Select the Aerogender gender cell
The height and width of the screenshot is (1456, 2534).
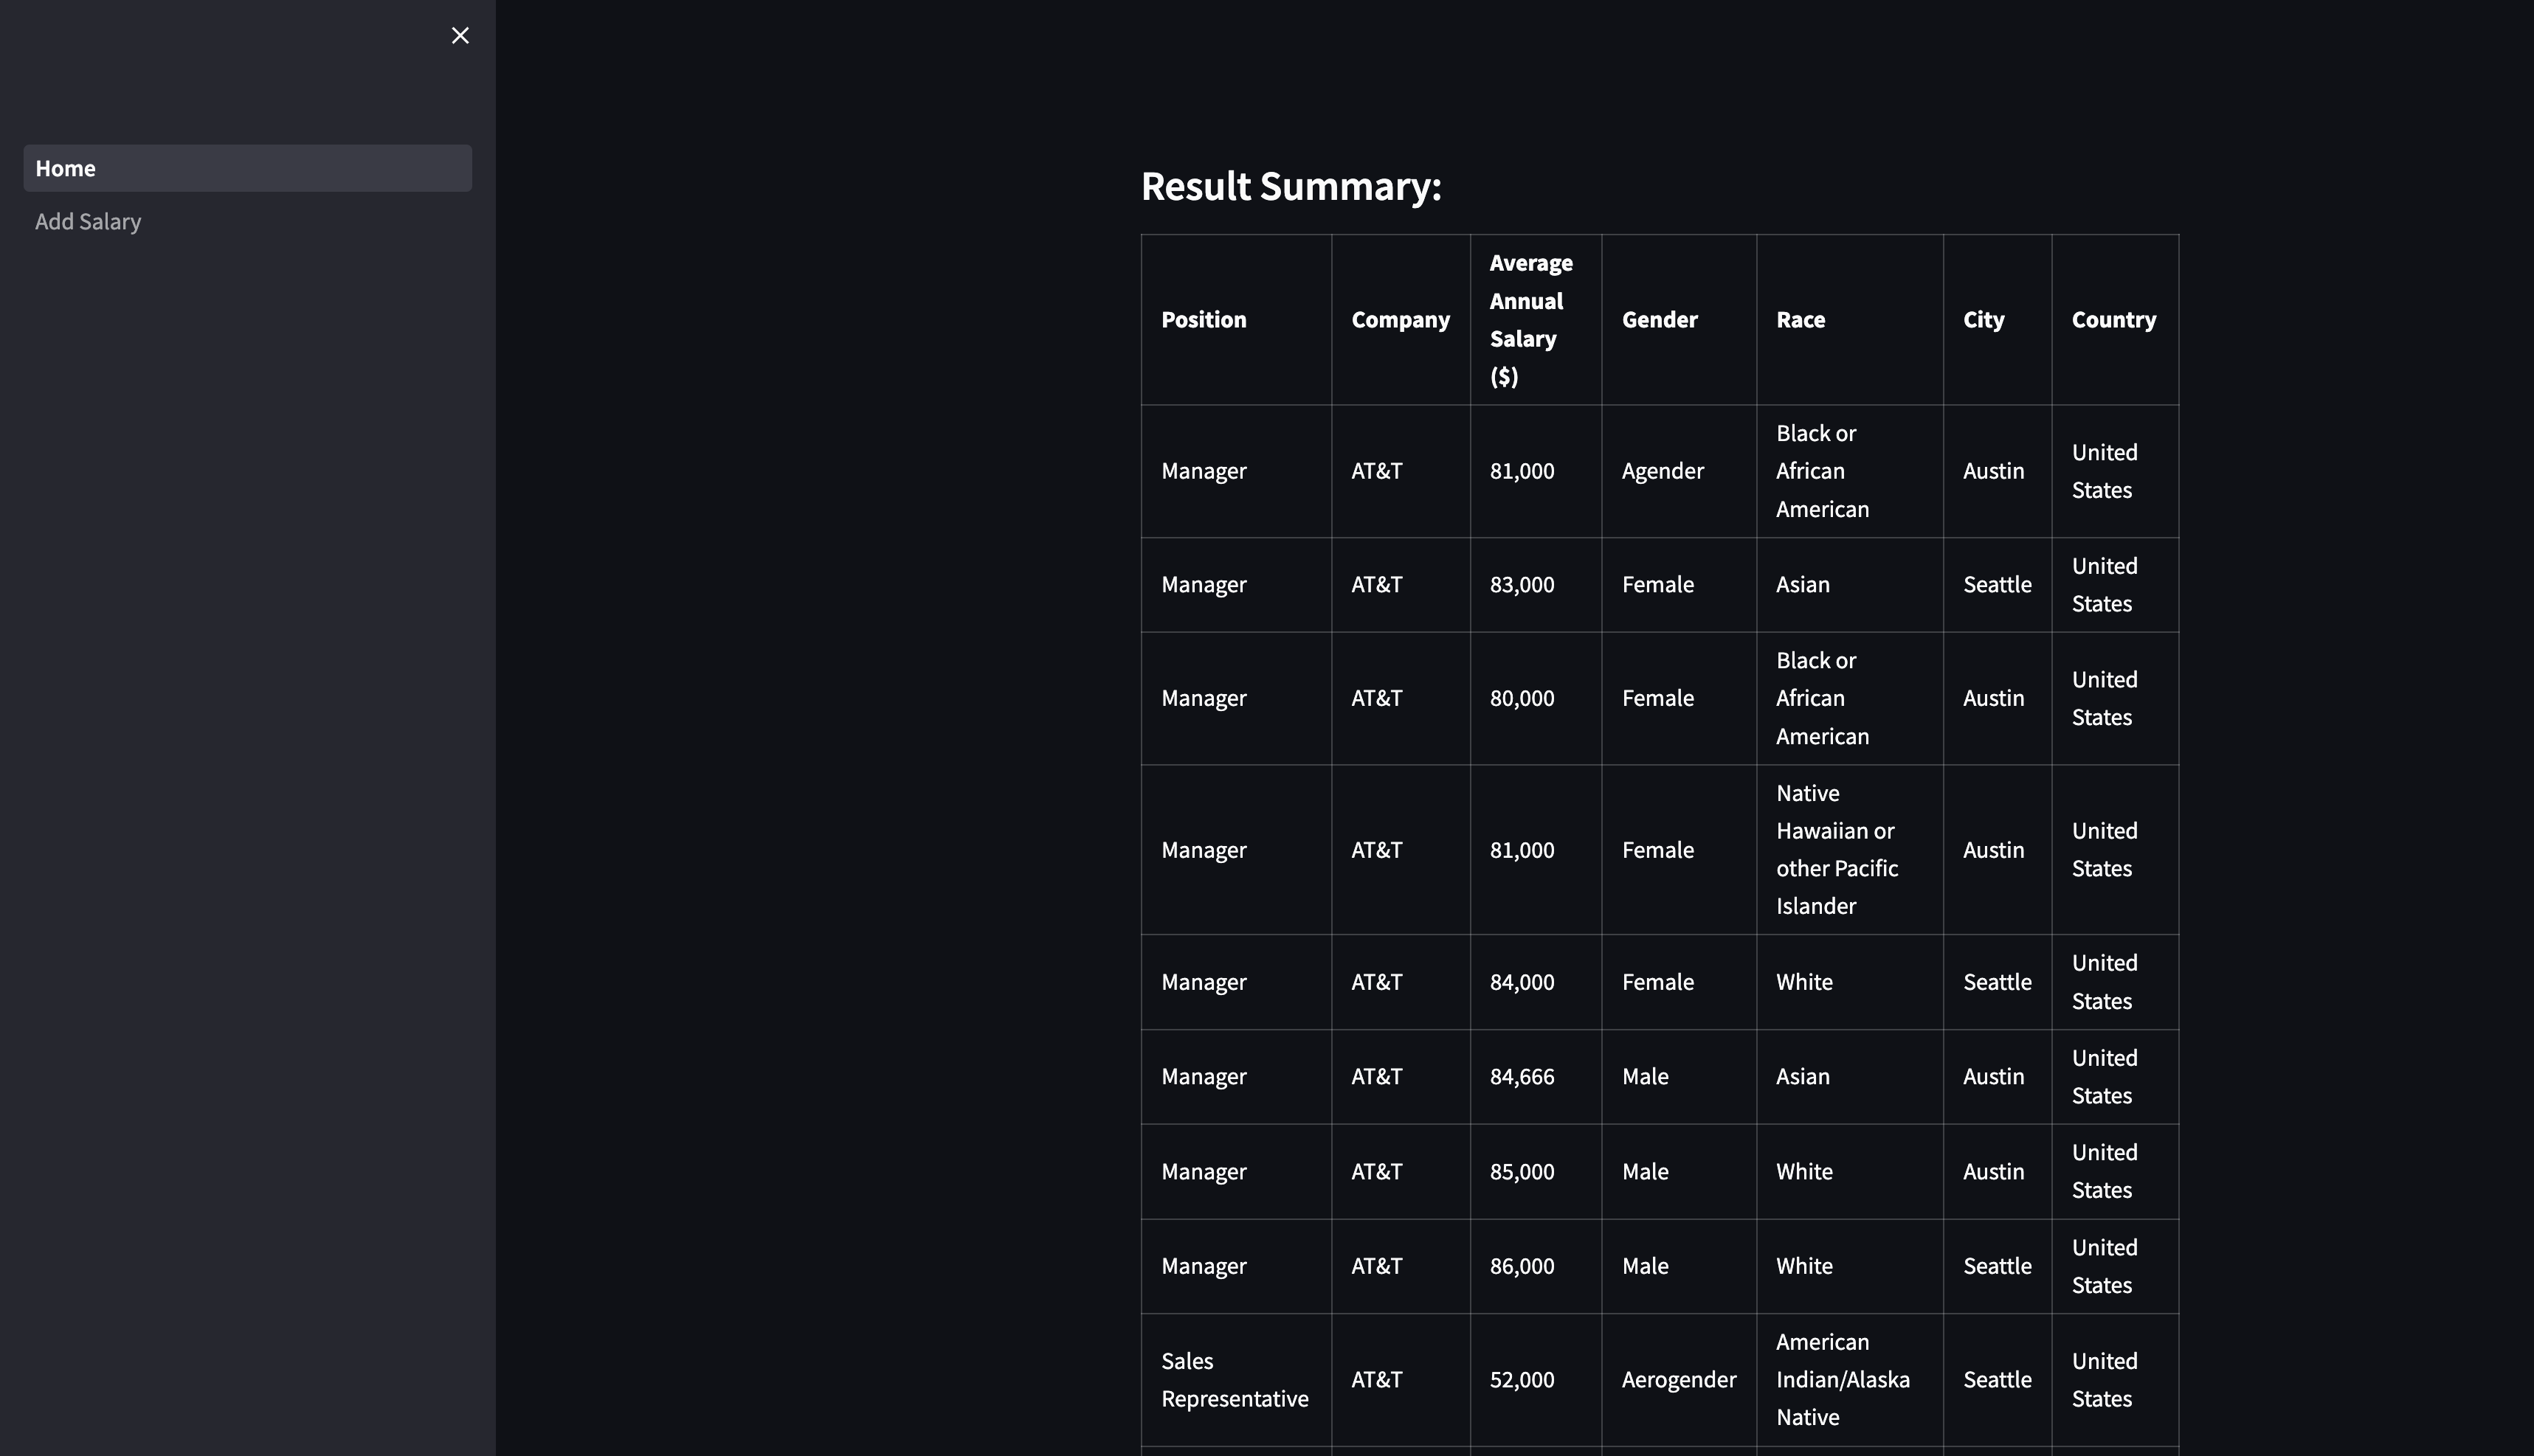point(1679,1380)
